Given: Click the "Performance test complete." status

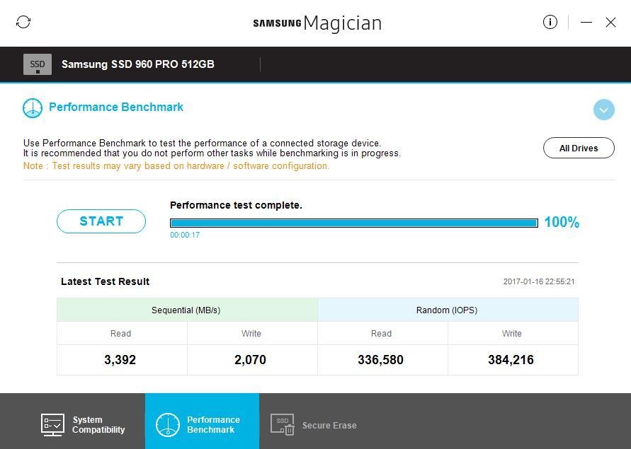Looking at the screenshot, I should (236, 205).
